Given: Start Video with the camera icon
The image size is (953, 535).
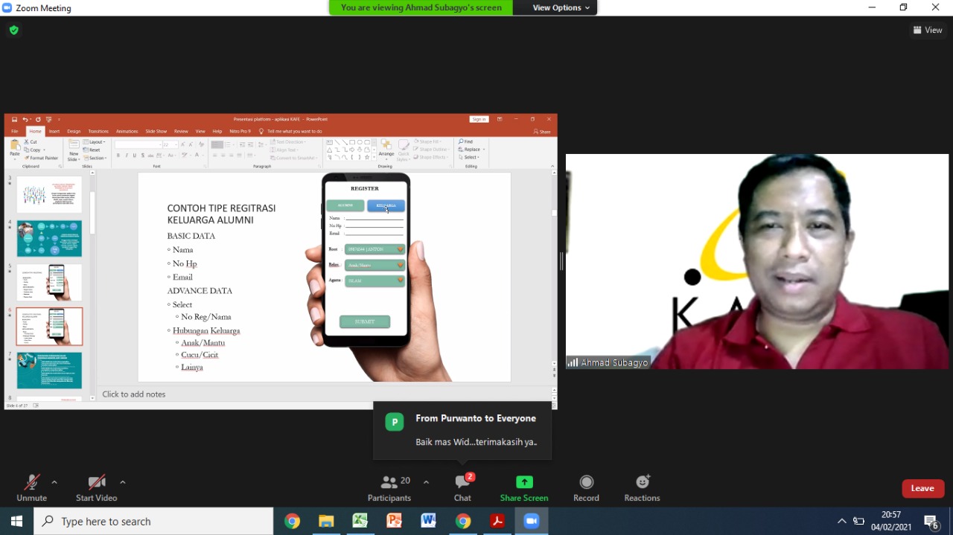Looking at the screenshot, I should click(96, 487).
